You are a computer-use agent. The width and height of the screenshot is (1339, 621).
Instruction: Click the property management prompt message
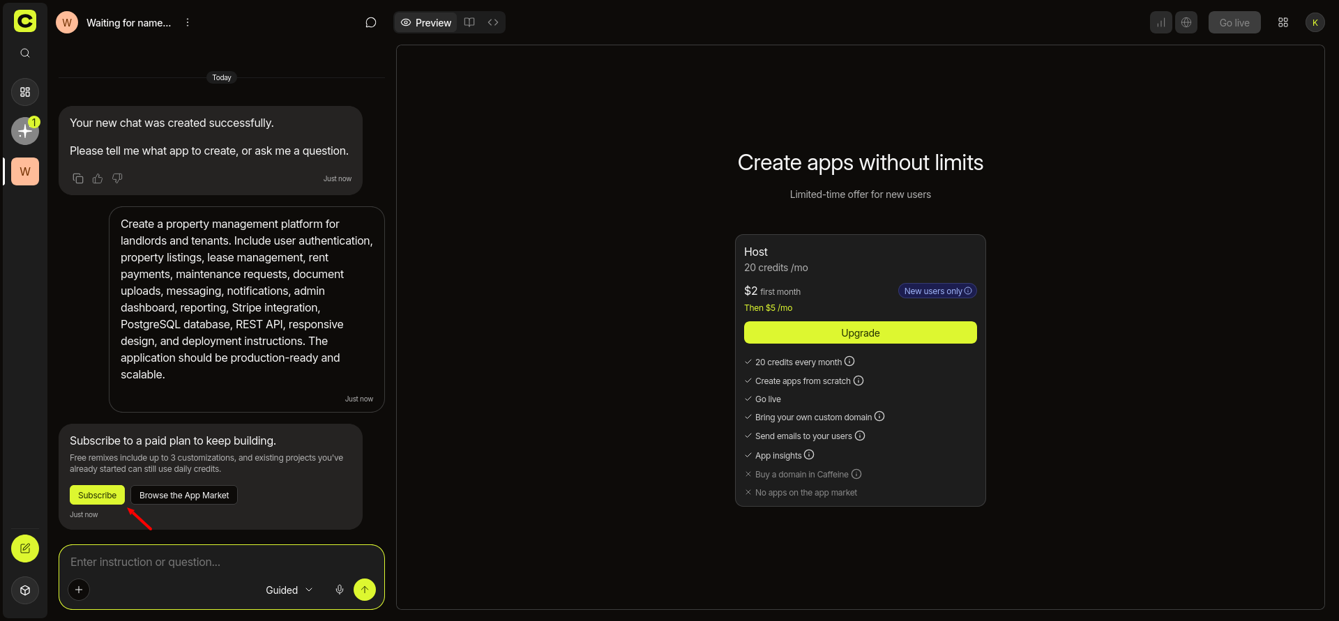[247, 309]
